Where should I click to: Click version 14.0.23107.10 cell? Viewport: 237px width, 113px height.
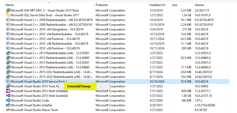click(203, 96)
